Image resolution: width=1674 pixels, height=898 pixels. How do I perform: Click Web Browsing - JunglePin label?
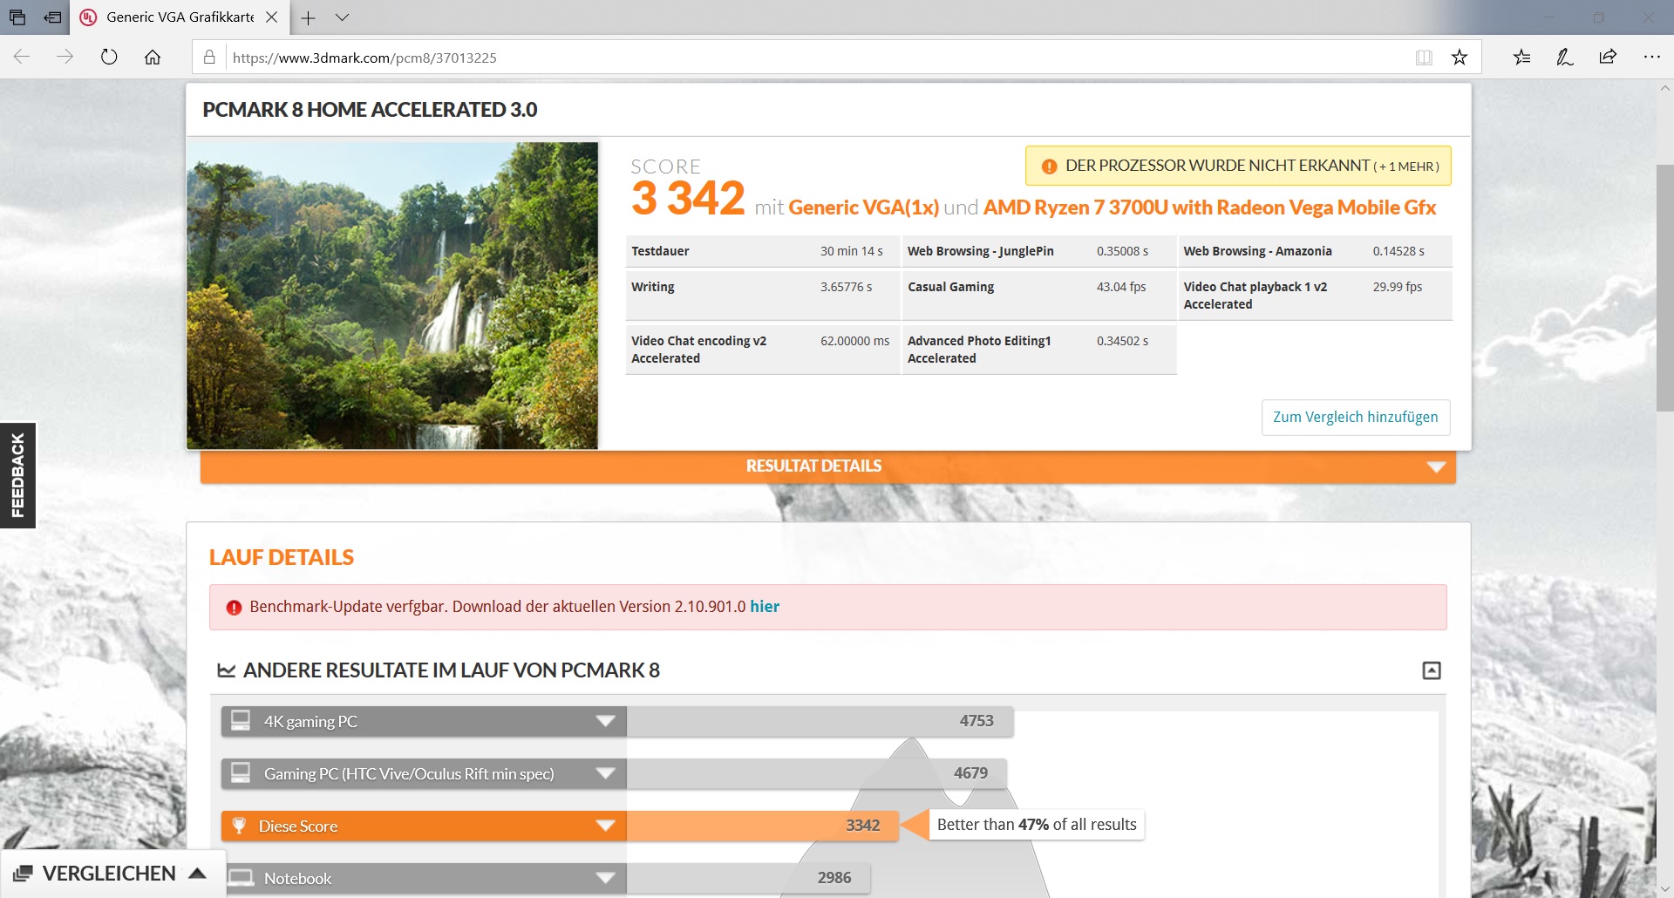click(981, 251)
